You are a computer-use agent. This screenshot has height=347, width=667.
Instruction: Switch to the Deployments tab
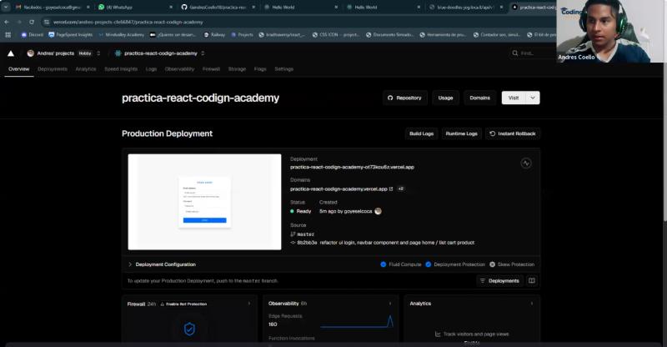coord(53,69)
